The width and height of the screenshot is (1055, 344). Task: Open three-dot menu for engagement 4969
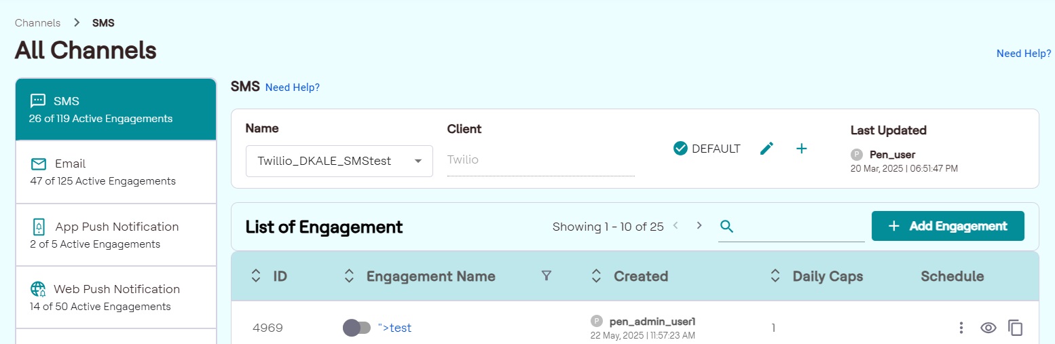click(961, 328)
